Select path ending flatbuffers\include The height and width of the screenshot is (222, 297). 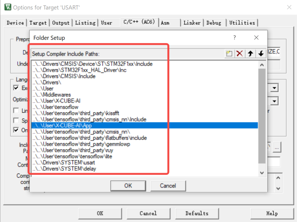[145, 138]
